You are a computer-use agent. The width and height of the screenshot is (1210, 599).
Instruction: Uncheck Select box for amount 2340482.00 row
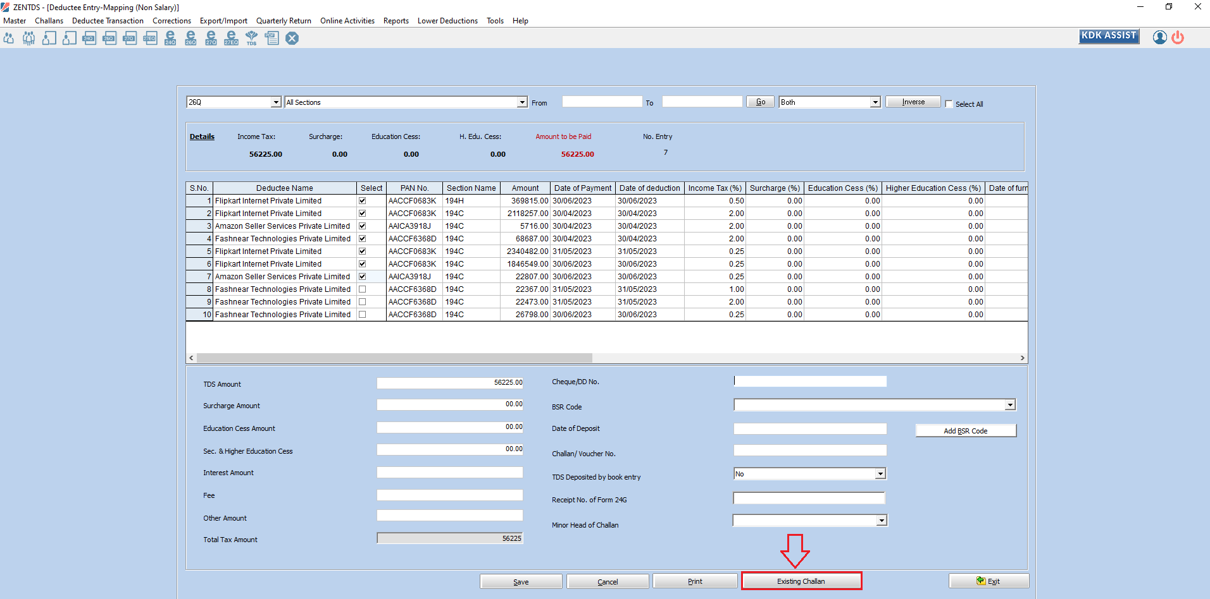pyautogui.click(x=362, y=251)
